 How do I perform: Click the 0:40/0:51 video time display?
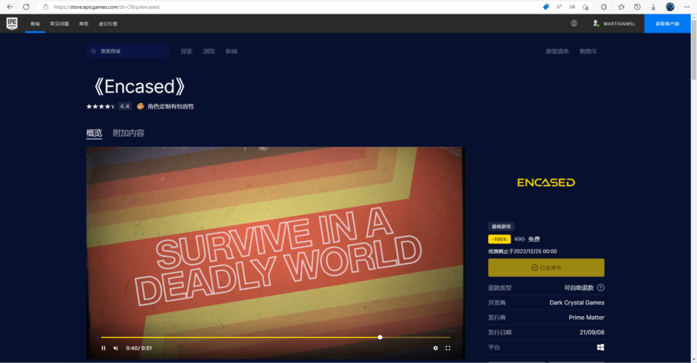pyautogui.click(x=139, y=348)
